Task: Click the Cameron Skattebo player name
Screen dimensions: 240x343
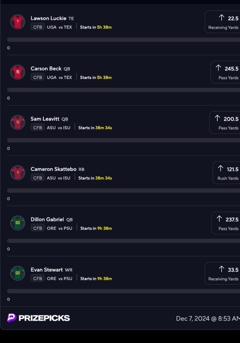Action: 53,169
